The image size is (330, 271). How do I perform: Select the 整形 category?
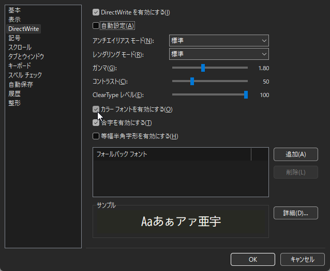14,103
